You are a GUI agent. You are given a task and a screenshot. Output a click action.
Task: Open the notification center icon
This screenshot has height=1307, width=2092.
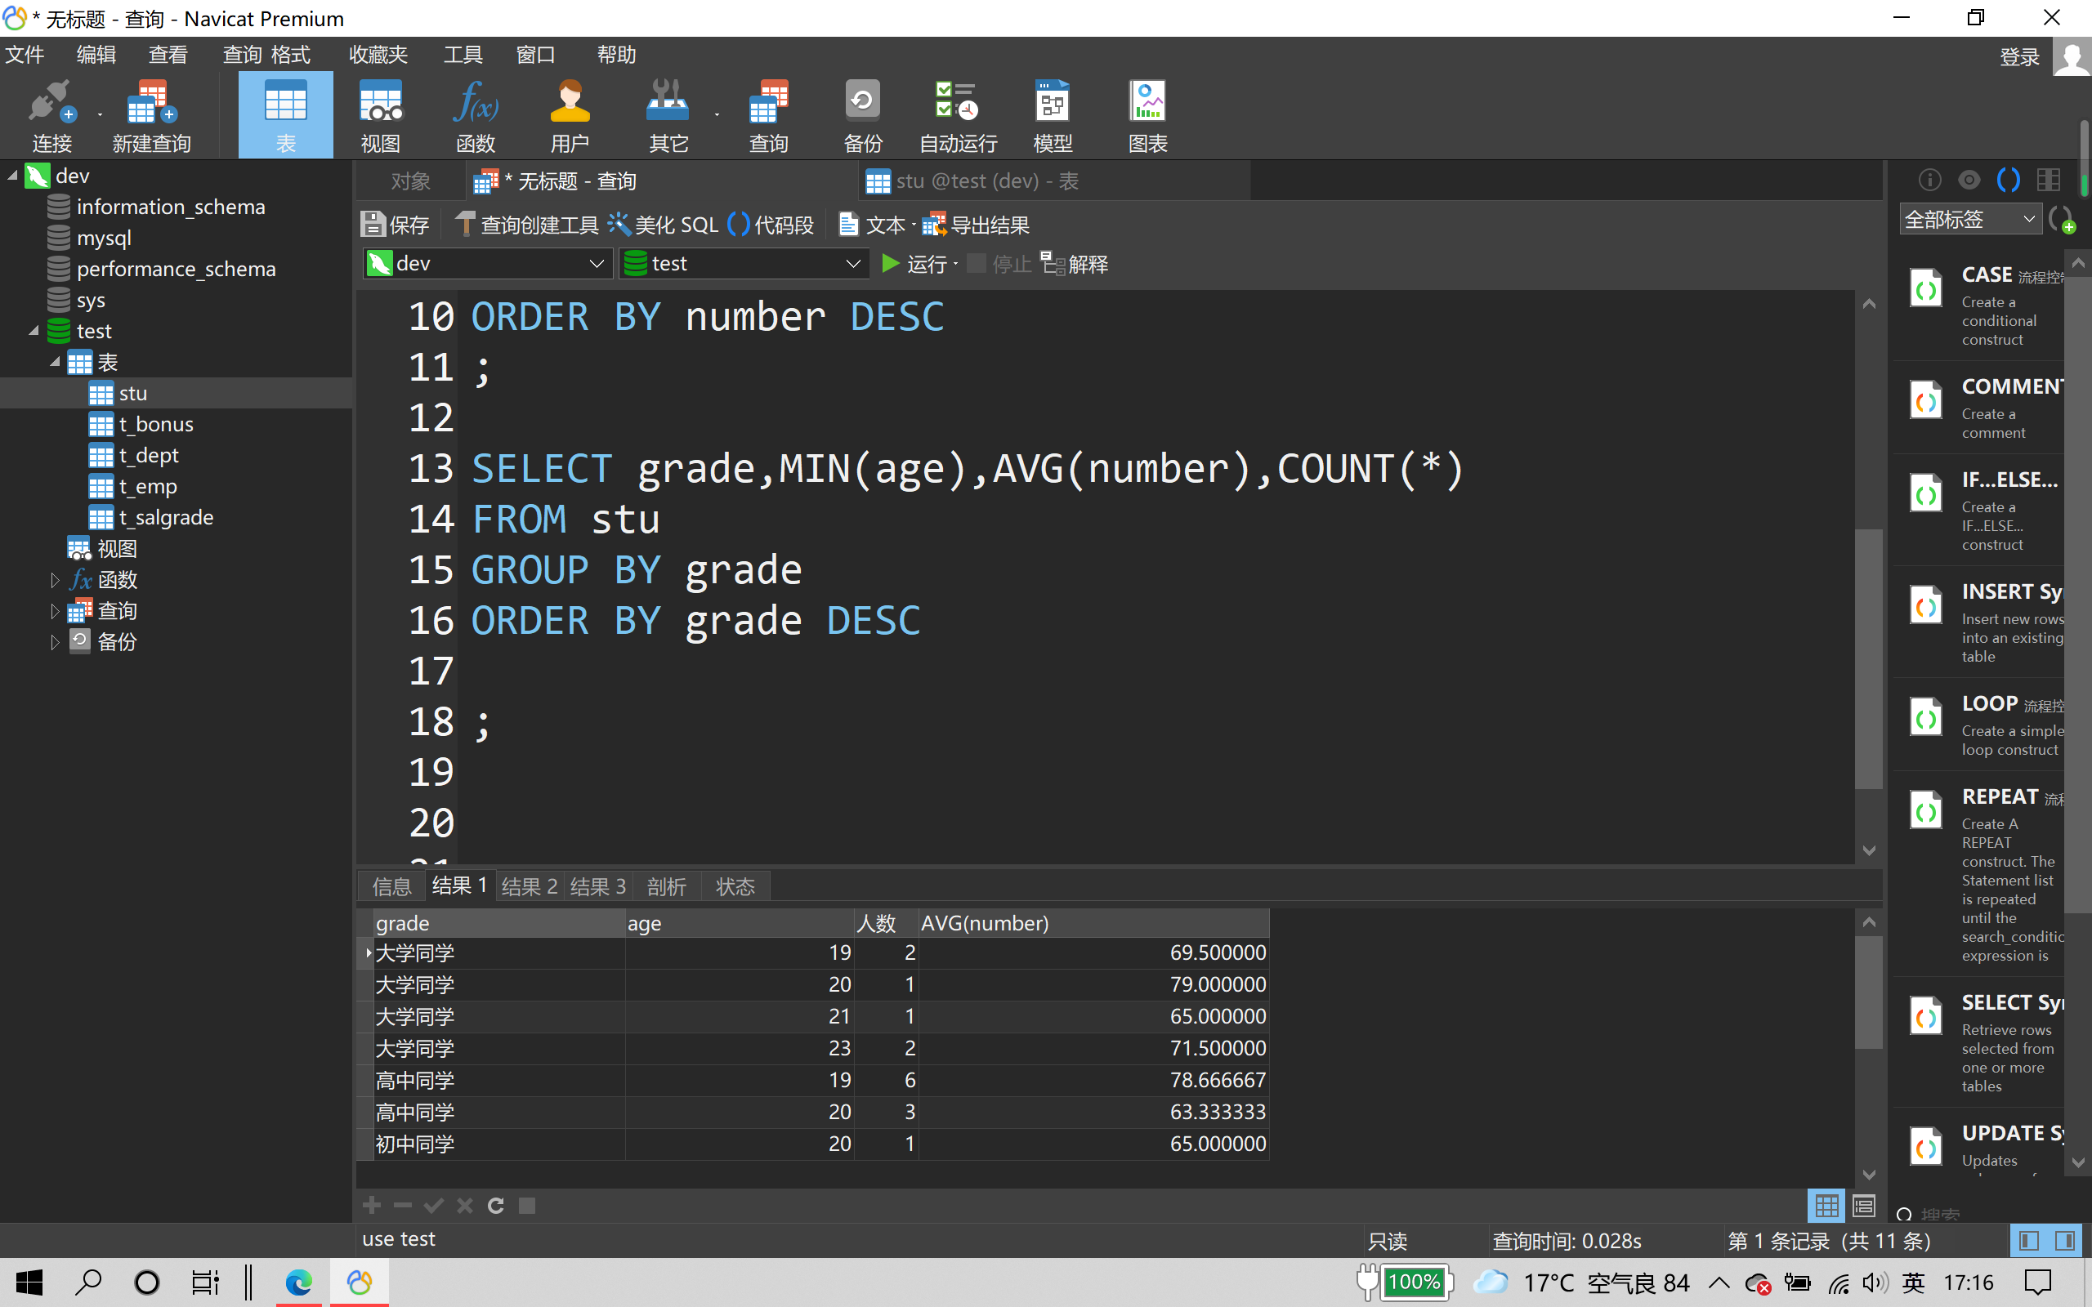(x=2038, y=1282)
